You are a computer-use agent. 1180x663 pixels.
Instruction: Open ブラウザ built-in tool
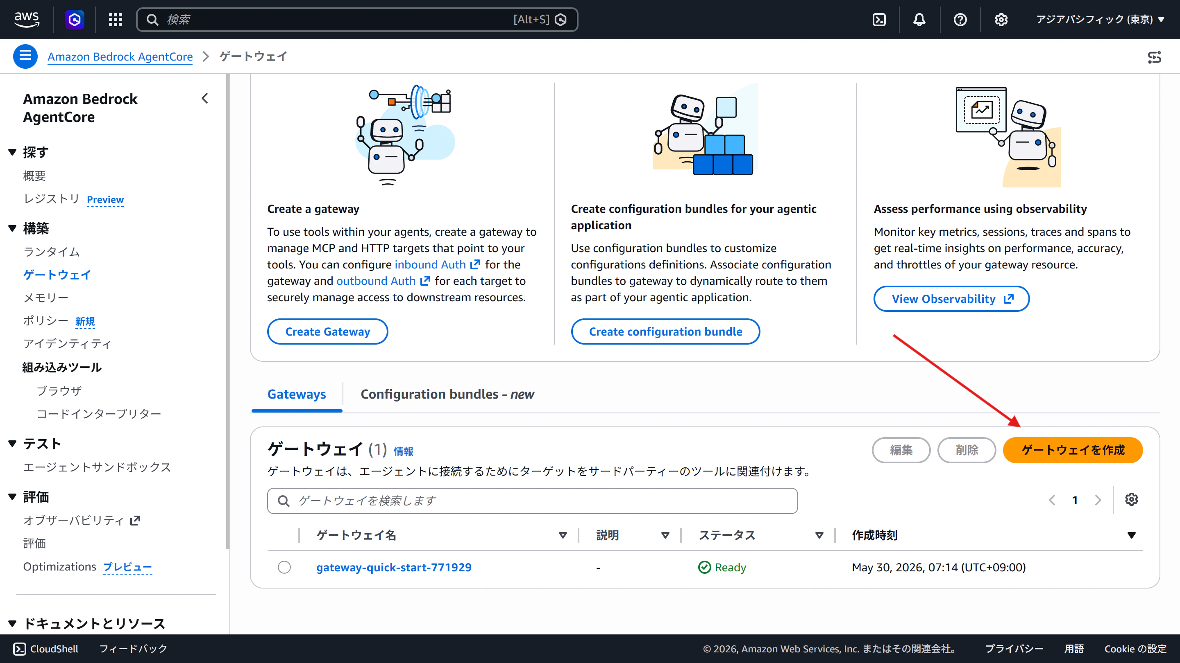point(59,391)
